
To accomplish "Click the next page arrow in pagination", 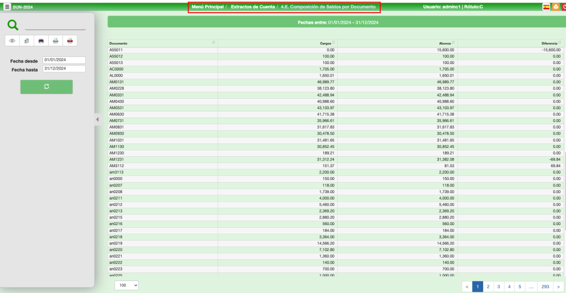I will point(558,286).
